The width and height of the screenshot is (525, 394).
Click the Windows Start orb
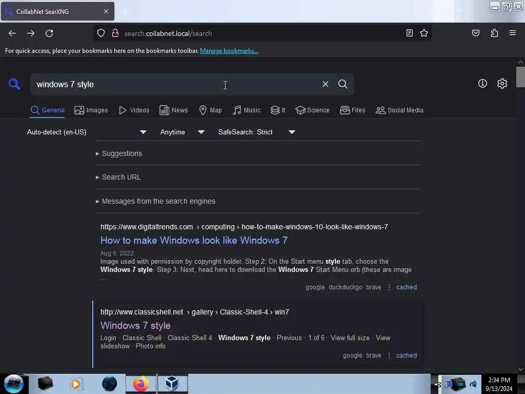13,384
